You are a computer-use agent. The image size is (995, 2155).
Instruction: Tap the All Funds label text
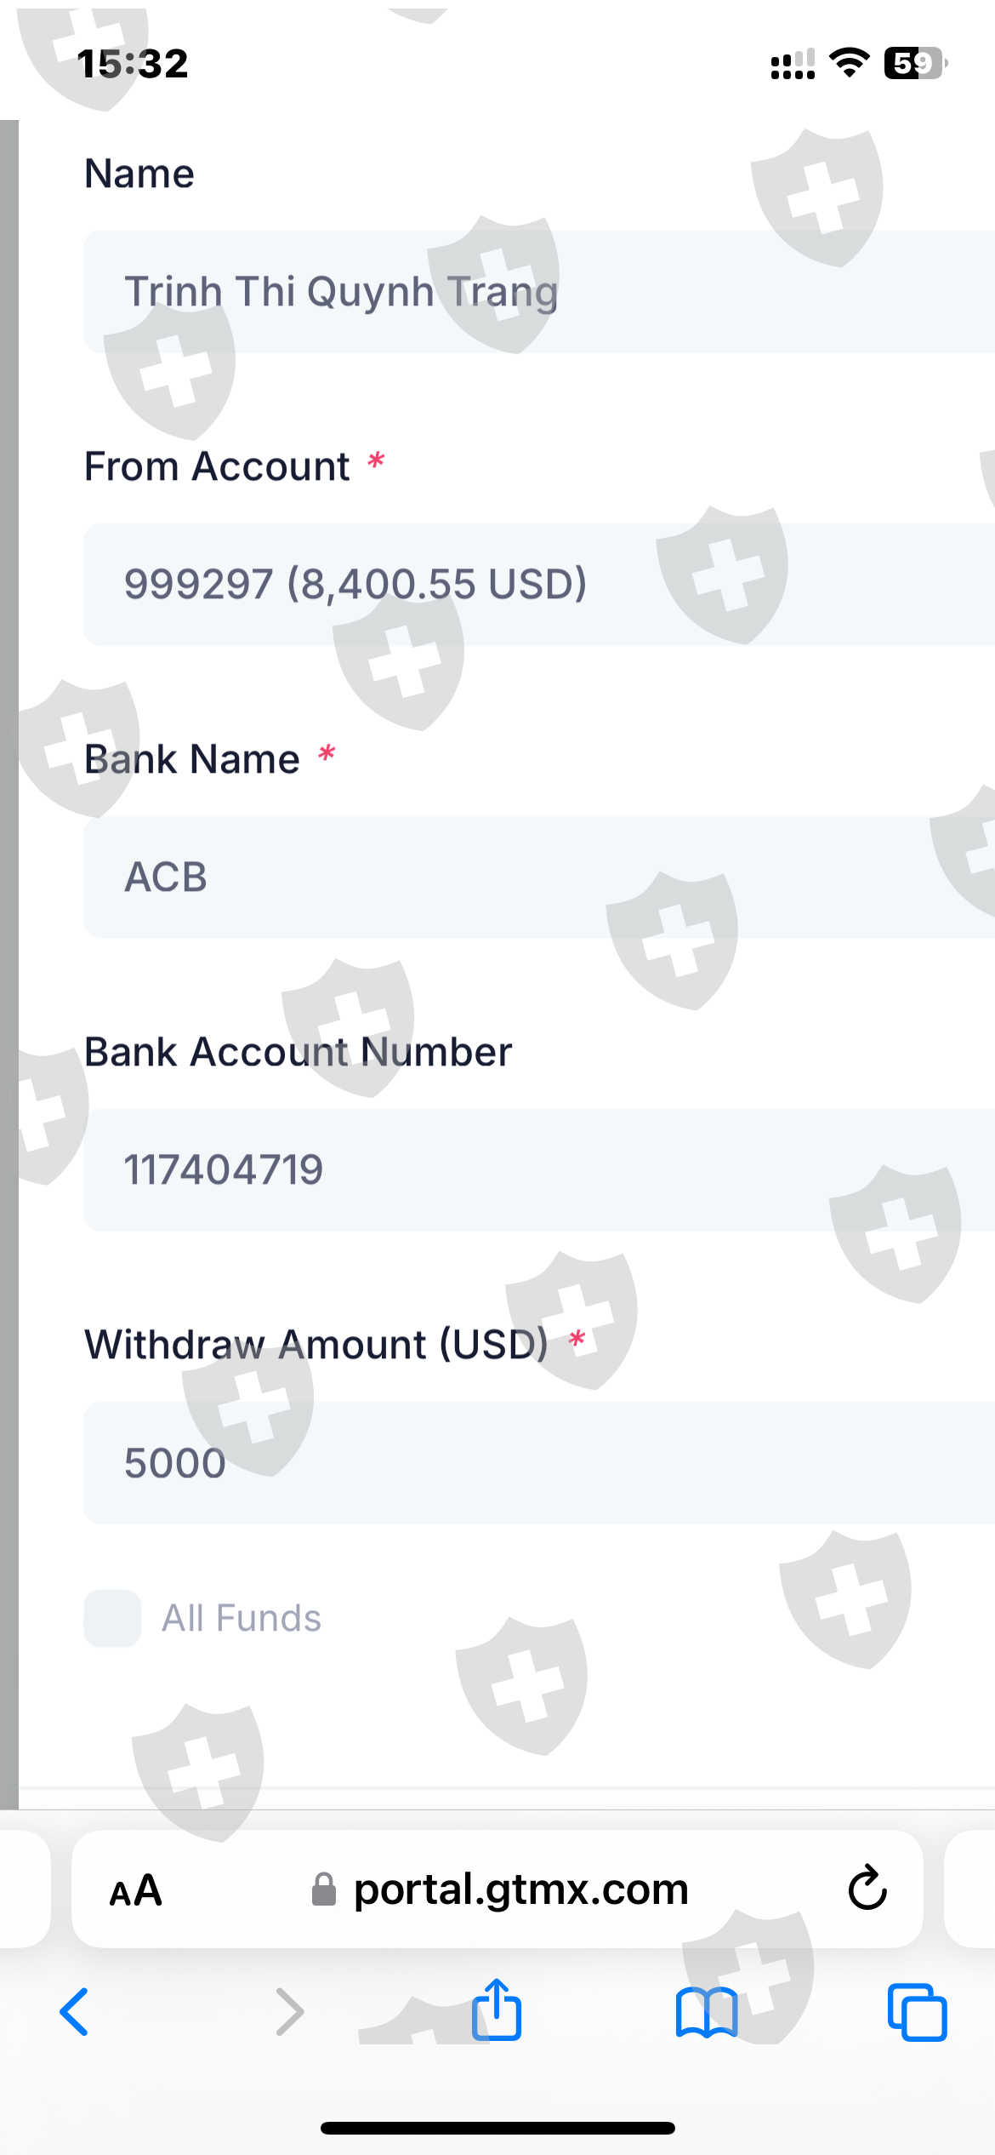(242, 1618)
